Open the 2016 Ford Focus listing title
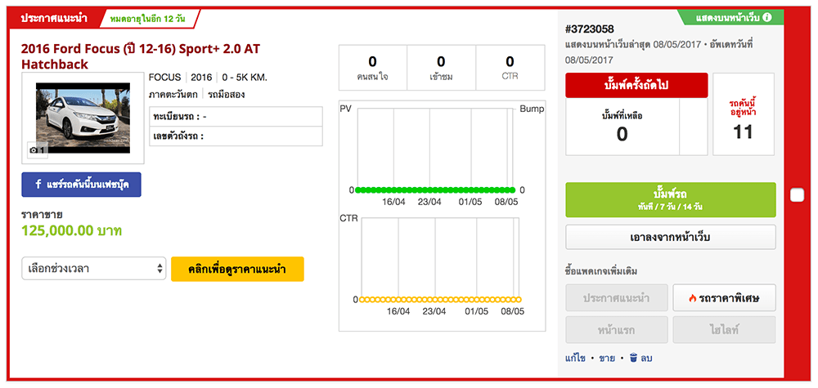 coord(141,56)
